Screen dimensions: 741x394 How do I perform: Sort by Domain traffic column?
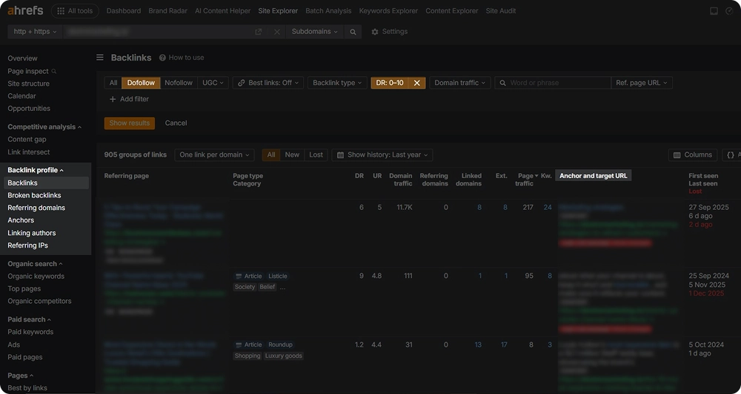click(x=401, y=180)
